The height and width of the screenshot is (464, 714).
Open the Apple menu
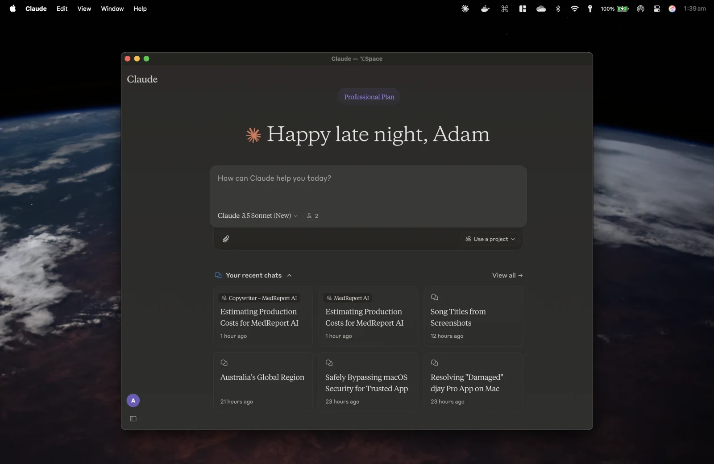click(x=12, y=8)
